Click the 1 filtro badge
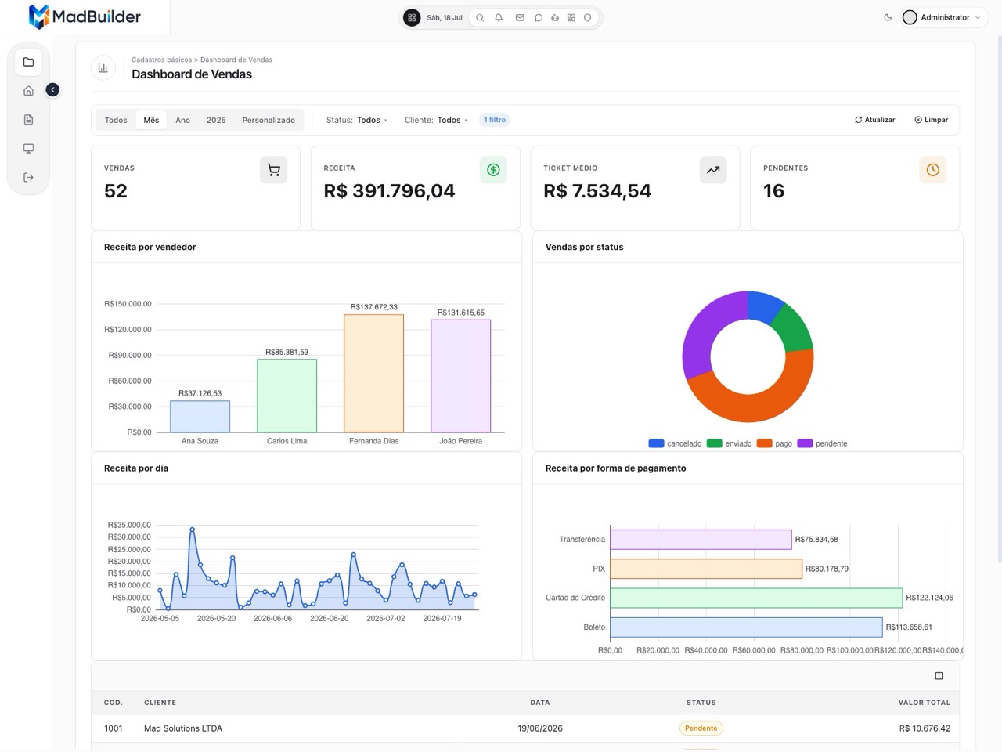Viewport: 1002px width, 752px height. pyautogui.click(x=495, y=120)
